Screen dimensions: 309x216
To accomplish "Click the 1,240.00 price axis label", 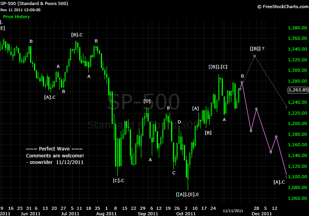I will coord(297,102).
